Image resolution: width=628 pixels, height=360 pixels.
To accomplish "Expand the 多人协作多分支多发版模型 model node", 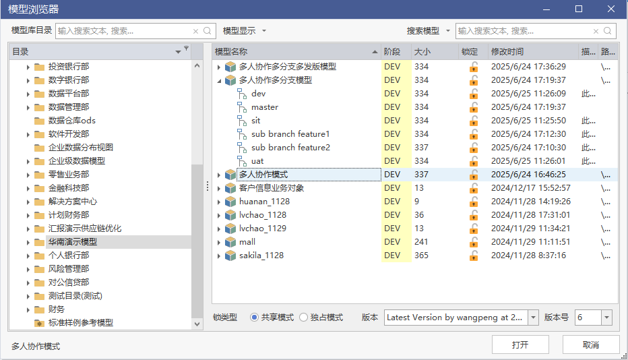I will tap(219, 67).
